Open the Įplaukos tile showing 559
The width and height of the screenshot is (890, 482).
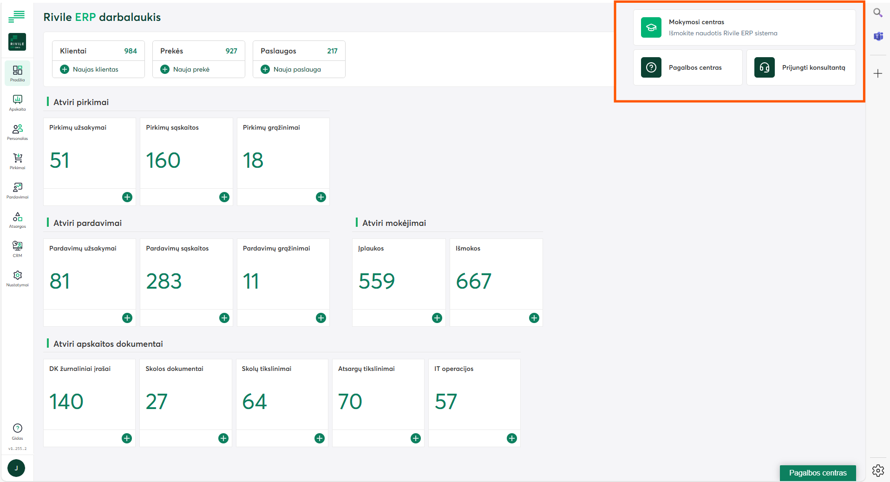399,274
